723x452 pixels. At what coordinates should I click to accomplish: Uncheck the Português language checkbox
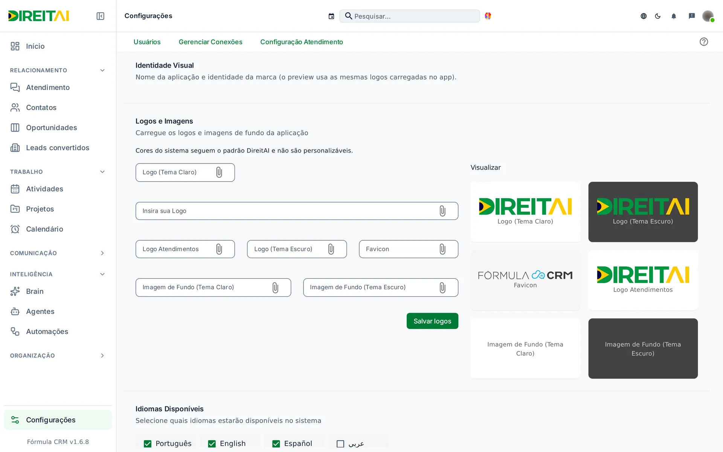coord(148,444)
